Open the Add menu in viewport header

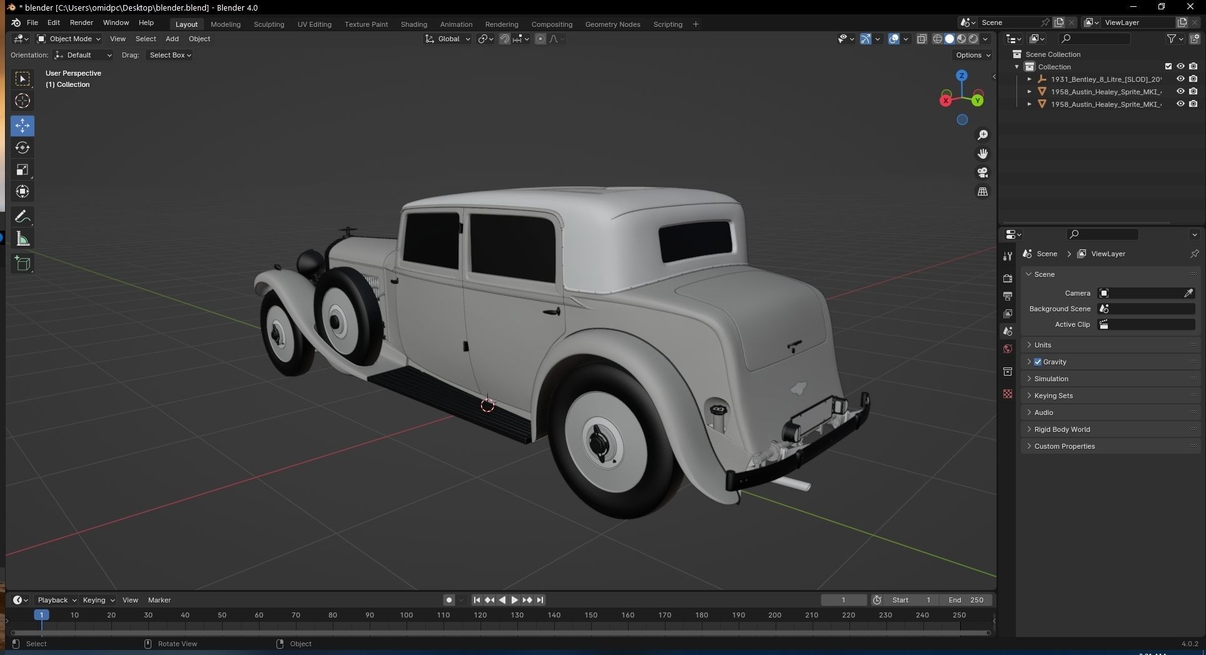[172, 39]
